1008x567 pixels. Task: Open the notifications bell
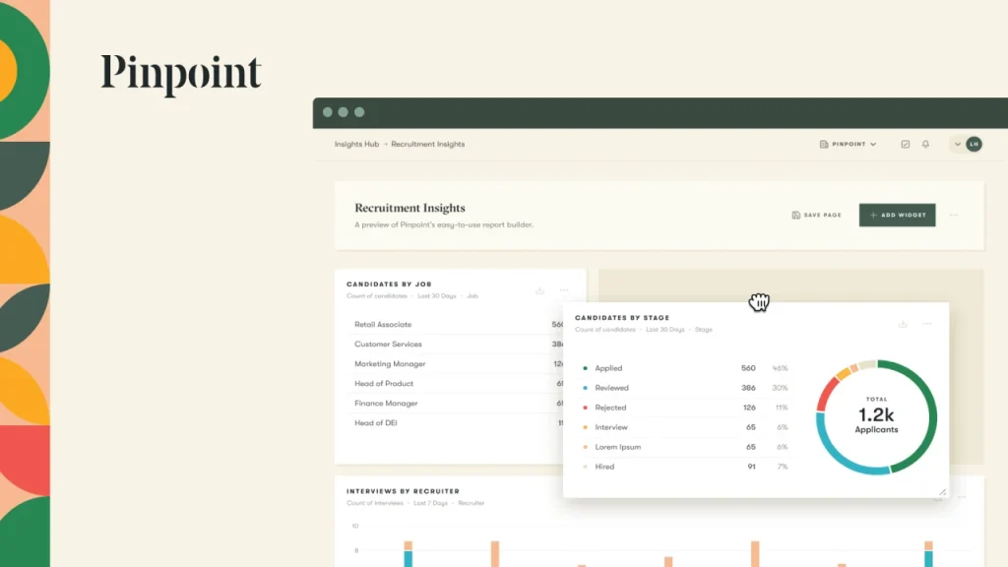(924, 144)
